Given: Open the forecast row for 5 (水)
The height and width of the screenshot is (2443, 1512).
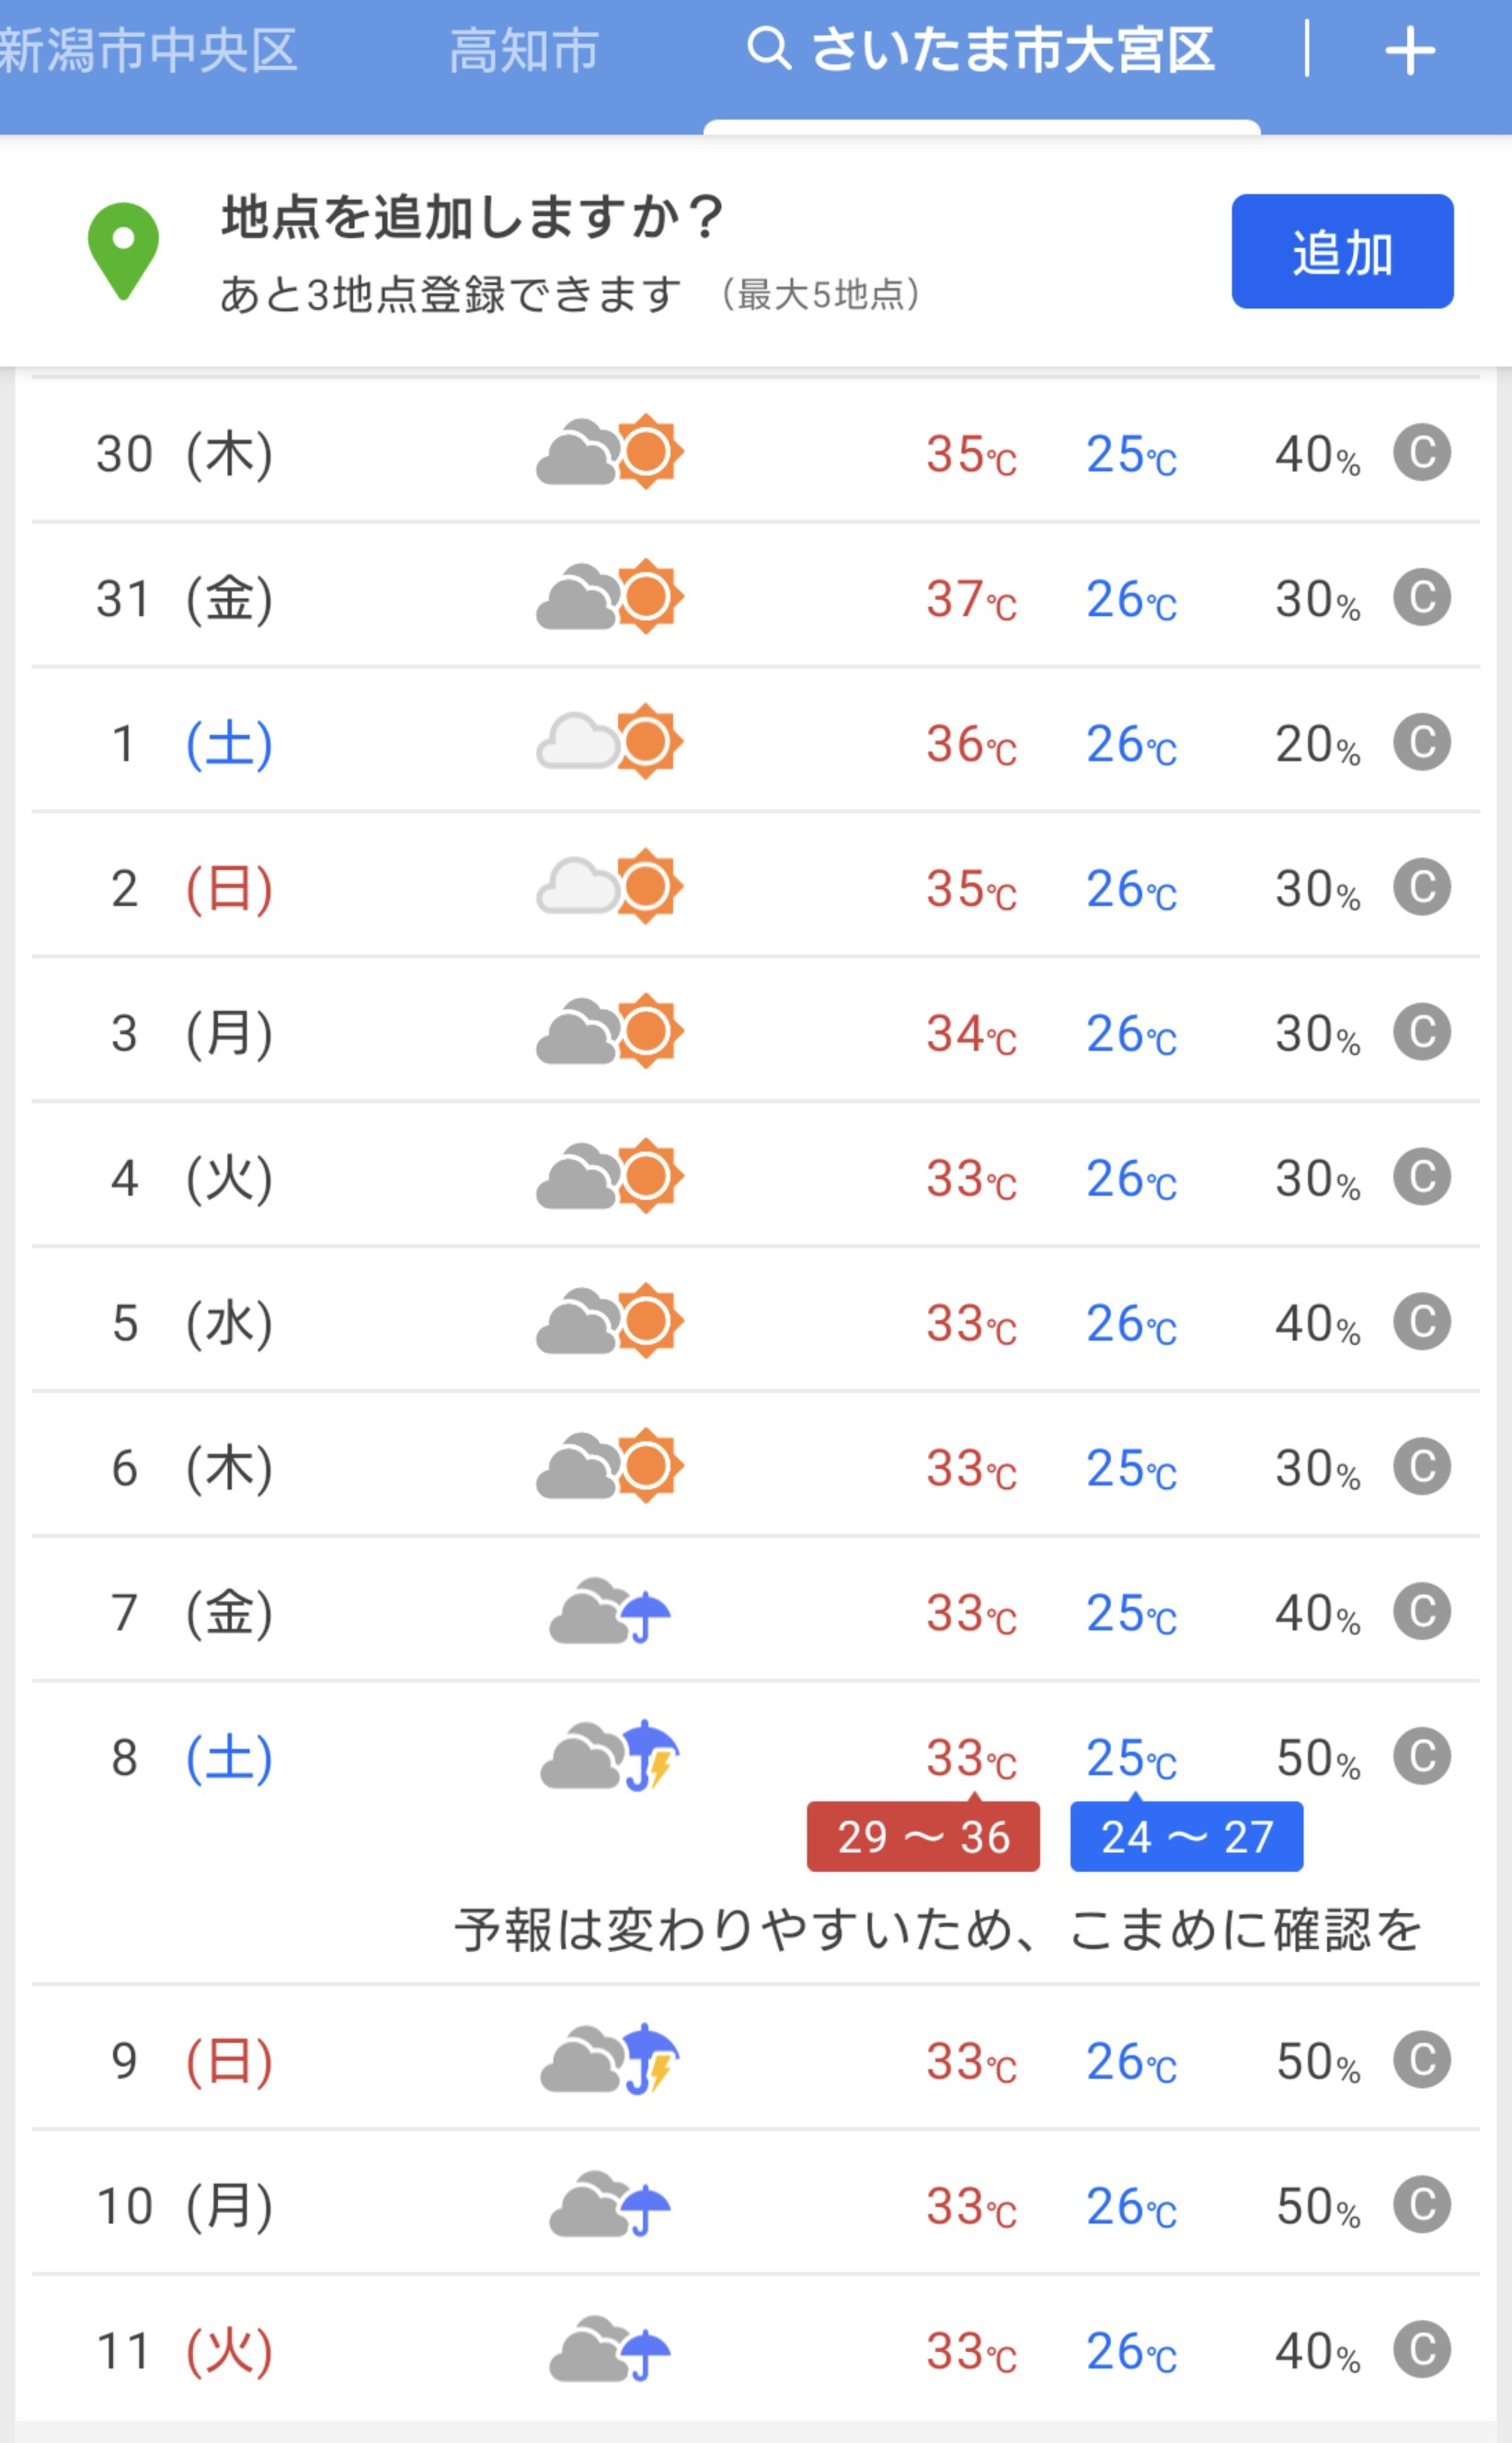Looking at the screenshot, I should (x=756, y=1321).
